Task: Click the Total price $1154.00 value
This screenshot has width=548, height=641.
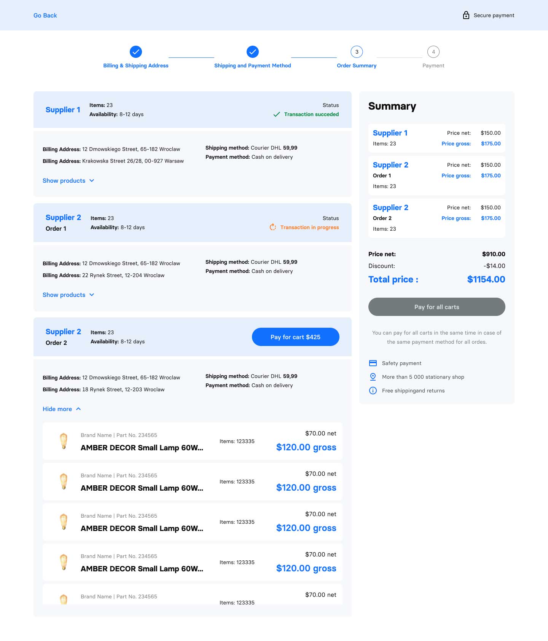Action: 486,279
